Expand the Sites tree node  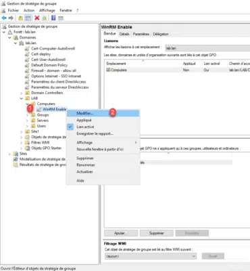(x=9, y=154)
